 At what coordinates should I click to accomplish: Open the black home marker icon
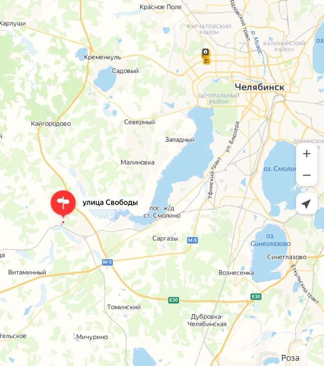point(205,52)
